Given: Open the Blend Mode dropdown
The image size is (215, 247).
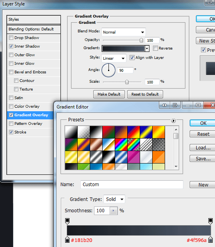Looking at the screenshot, I should click(124, 32).
